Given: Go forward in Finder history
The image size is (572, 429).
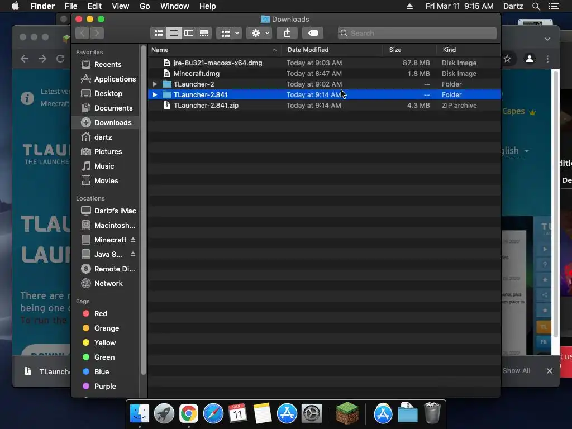Looking at the screenshot, I should (97, 33).
